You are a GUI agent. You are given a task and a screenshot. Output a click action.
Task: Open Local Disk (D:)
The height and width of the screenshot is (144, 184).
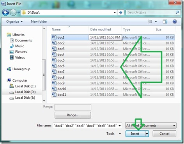coord(25,92)
